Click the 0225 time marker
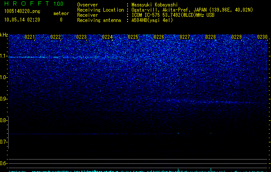The image size is (271, 172). (133, 37)
